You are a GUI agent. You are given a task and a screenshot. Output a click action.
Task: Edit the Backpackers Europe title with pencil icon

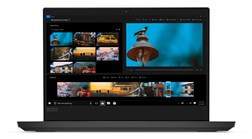coord(69,20)
